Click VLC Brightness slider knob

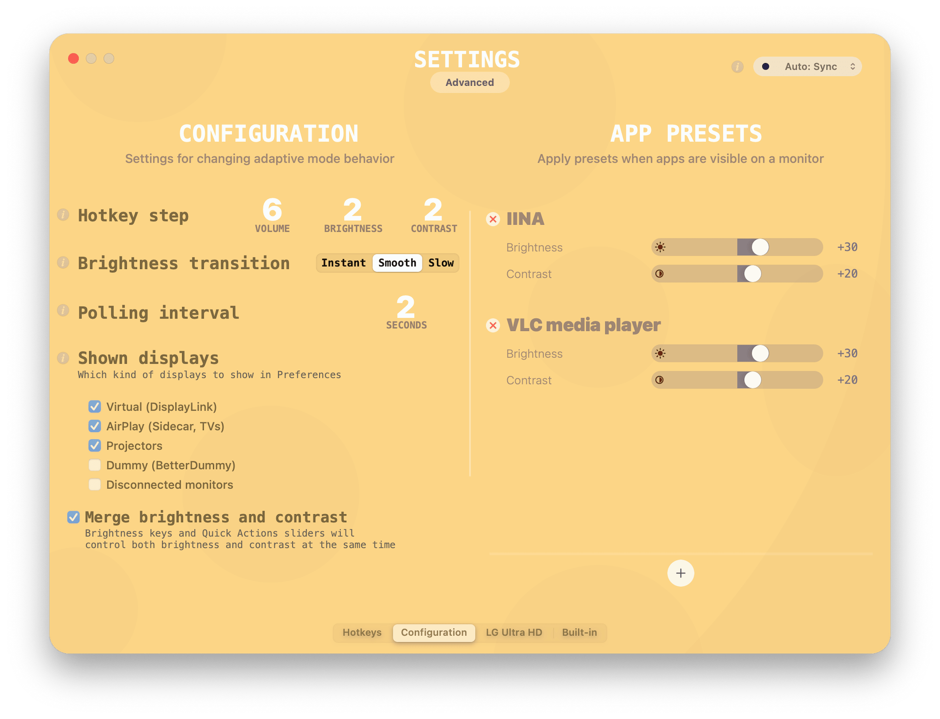point(760,354)
